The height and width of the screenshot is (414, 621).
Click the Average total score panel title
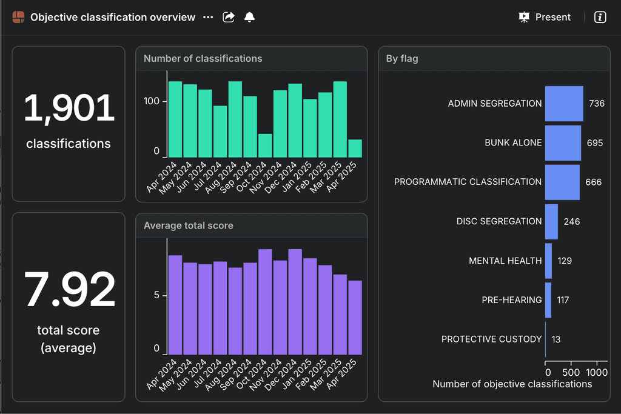point(188,225)
